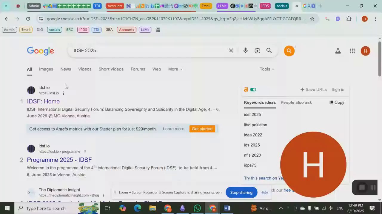Screen dimensions: 382x214
Task: Click the Get started button
Action: [202, 129]
